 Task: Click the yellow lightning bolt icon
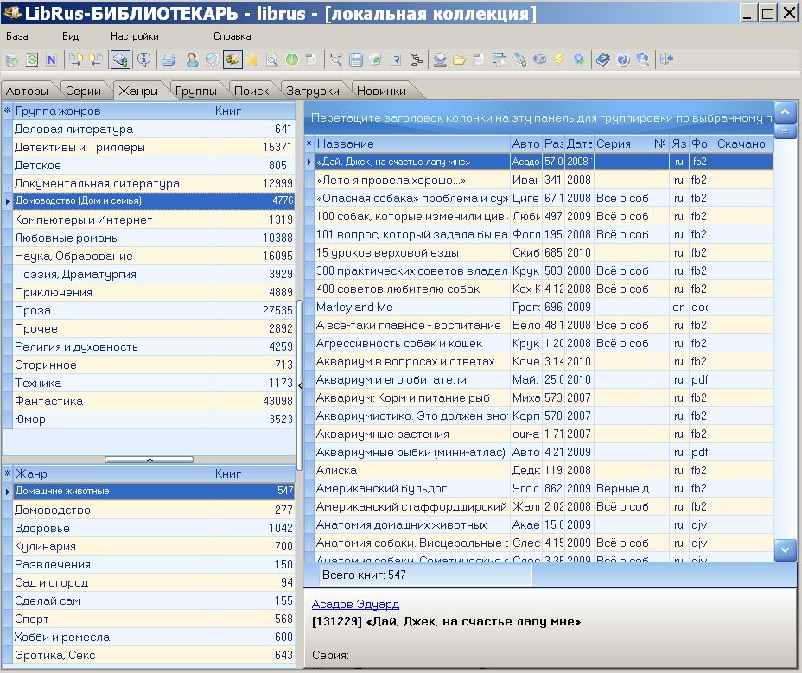coord(558,60)
